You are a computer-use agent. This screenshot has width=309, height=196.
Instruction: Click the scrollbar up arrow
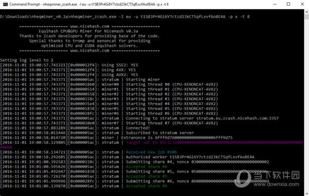click(x=306, y=12)
